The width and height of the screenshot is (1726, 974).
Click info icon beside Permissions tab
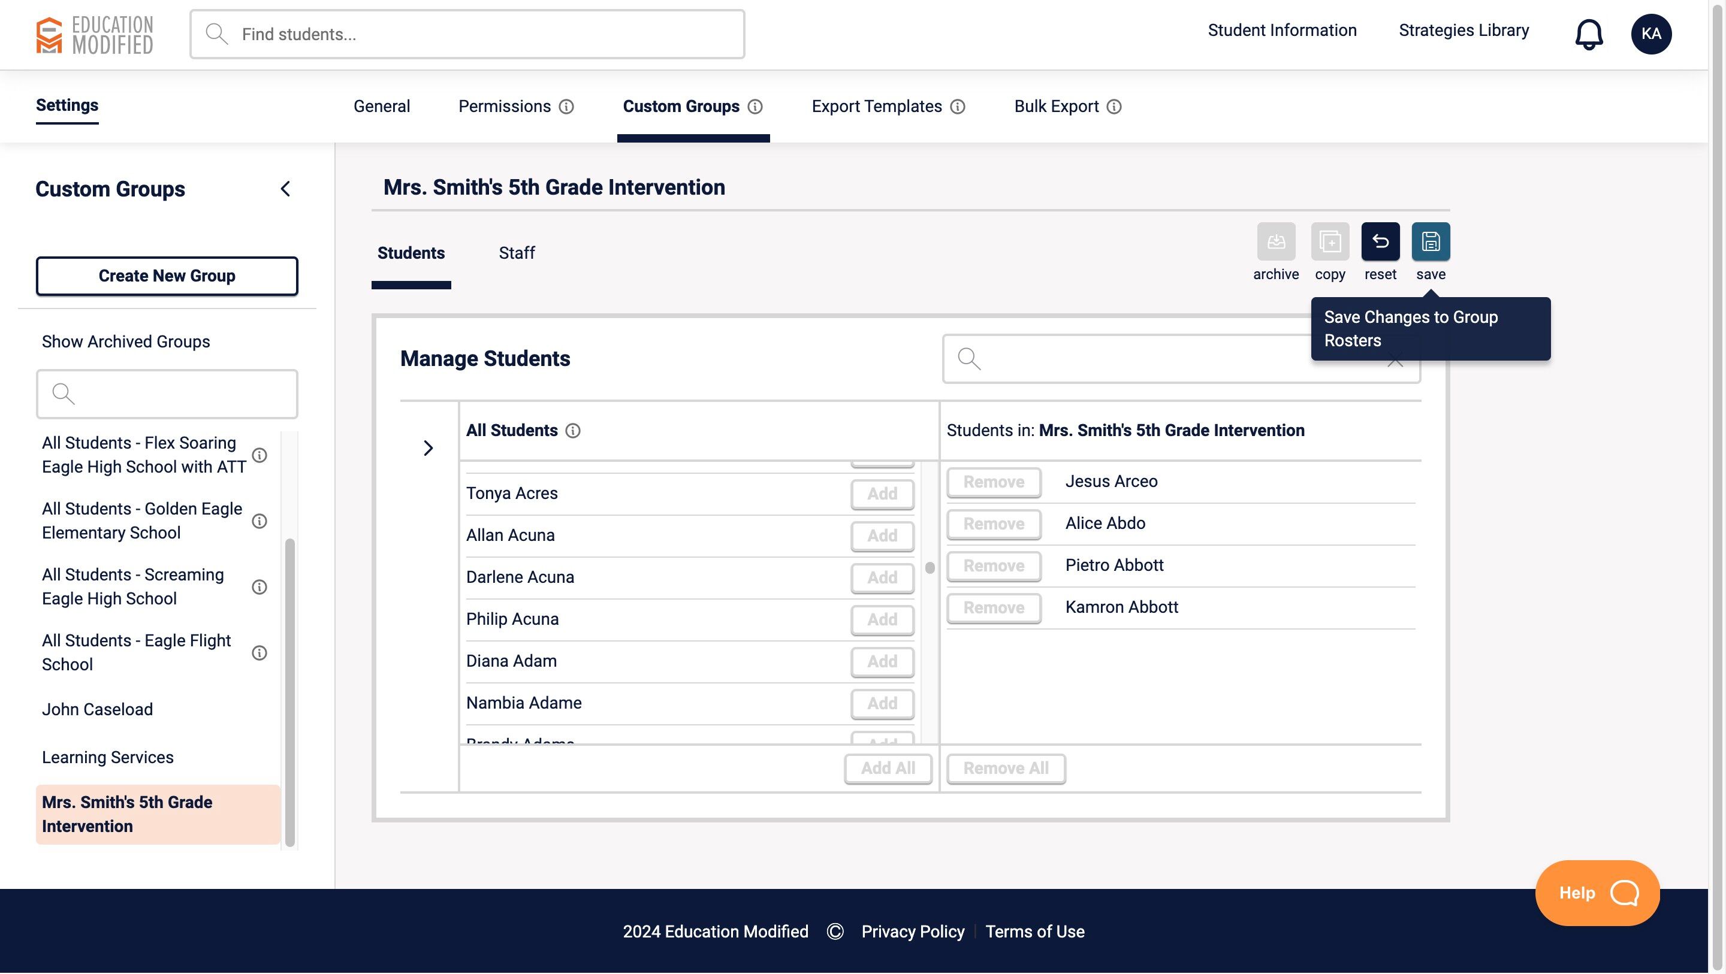click(566, 107)
